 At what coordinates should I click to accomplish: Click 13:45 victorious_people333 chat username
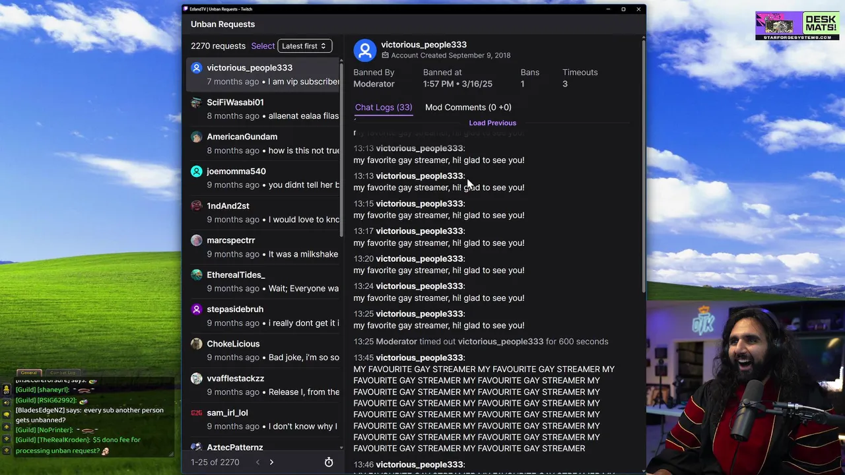click(420, 358)
